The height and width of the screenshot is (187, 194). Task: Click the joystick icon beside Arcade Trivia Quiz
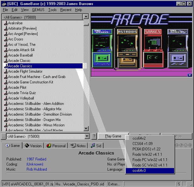point(6,93)
